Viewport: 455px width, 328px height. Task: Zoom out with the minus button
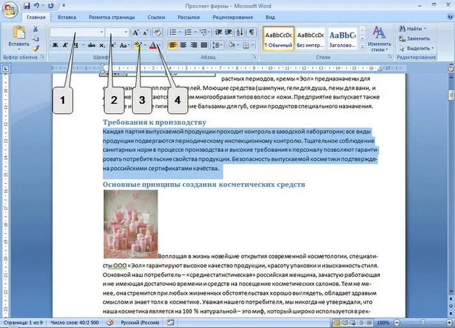pyautogui.click(x=397, y=322)
